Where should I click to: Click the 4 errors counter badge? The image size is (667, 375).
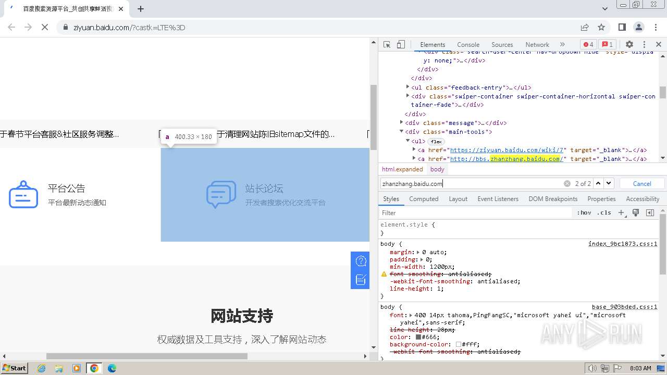point(588,44)
